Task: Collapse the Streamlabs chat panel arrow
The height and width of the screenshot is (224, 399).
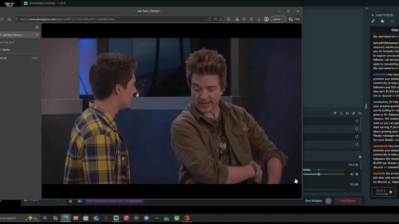Action: tap(367, 8)
